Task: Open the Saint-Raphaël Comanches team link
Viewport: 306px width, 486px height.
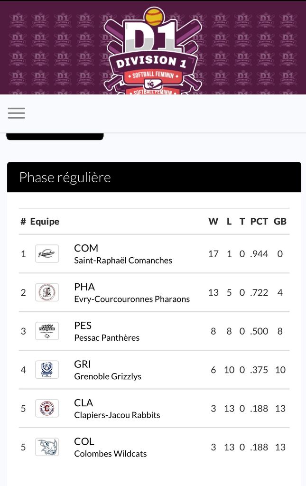Action: coord(123,260)
